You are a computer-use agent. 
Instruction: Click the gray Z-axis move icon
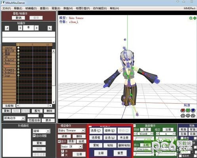click(193, 116)
